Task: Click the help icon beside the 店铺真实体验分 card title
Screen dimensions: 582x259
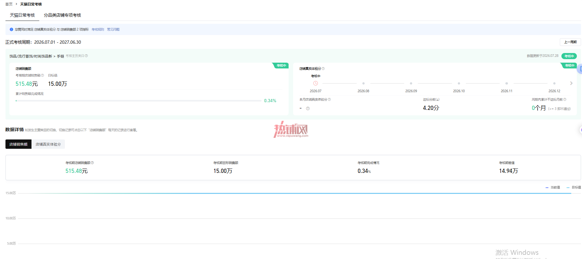Action: (323, 69)
